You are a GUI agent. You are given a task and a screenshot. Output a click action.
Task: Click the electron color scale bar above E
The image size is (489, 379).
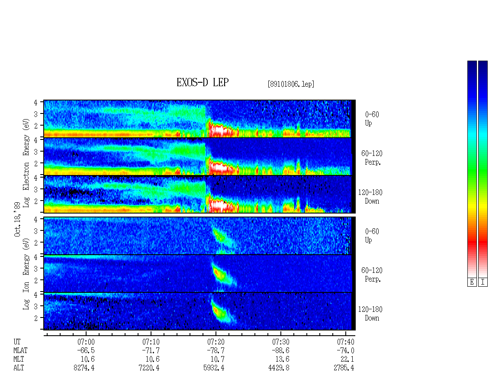(472, 169)
